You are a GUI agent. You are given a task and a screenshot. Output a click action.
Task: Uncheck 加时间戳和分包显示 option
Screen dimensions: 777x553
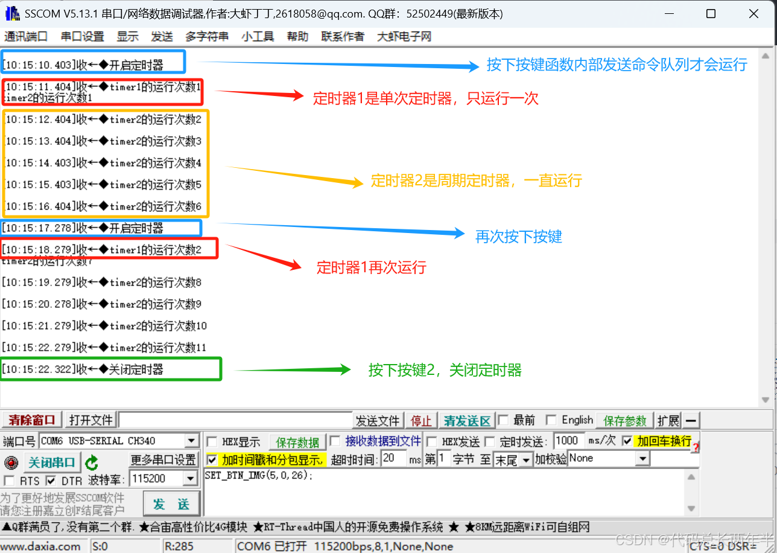(x=212, y=460)
